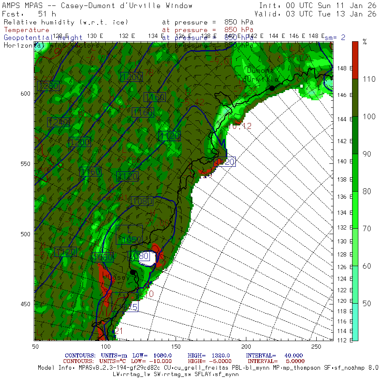
Task: Click the white enclosed area northeast of Casey
Action: coord(147,258)
